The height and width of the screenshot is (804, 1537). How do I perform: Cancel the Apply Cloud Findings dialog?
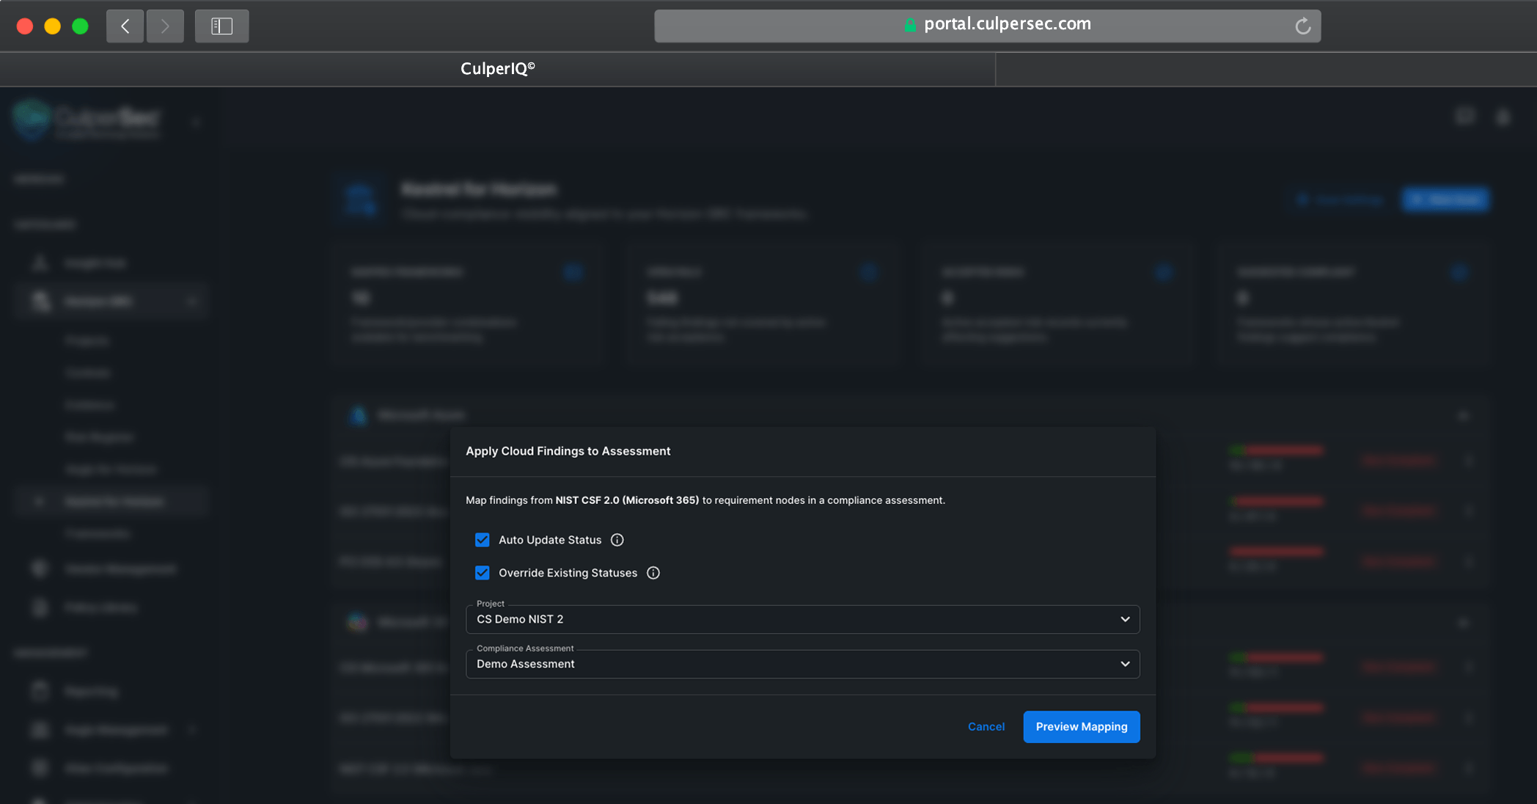point(986,727)
